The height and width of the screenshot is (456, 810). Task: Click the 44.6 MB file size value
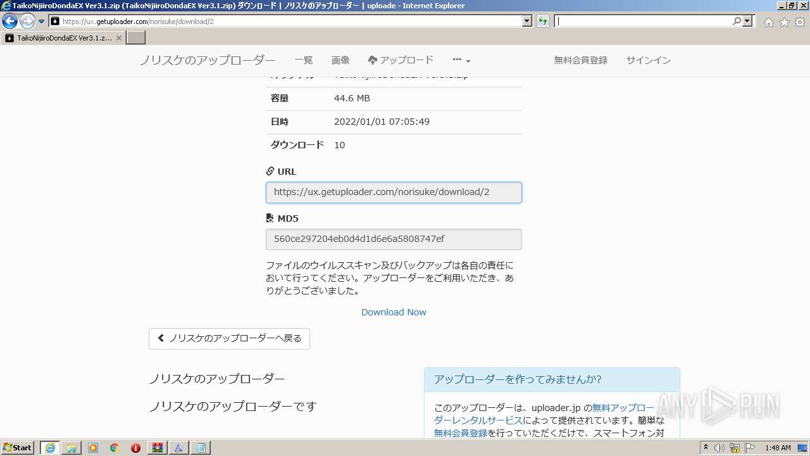point(352,98)
